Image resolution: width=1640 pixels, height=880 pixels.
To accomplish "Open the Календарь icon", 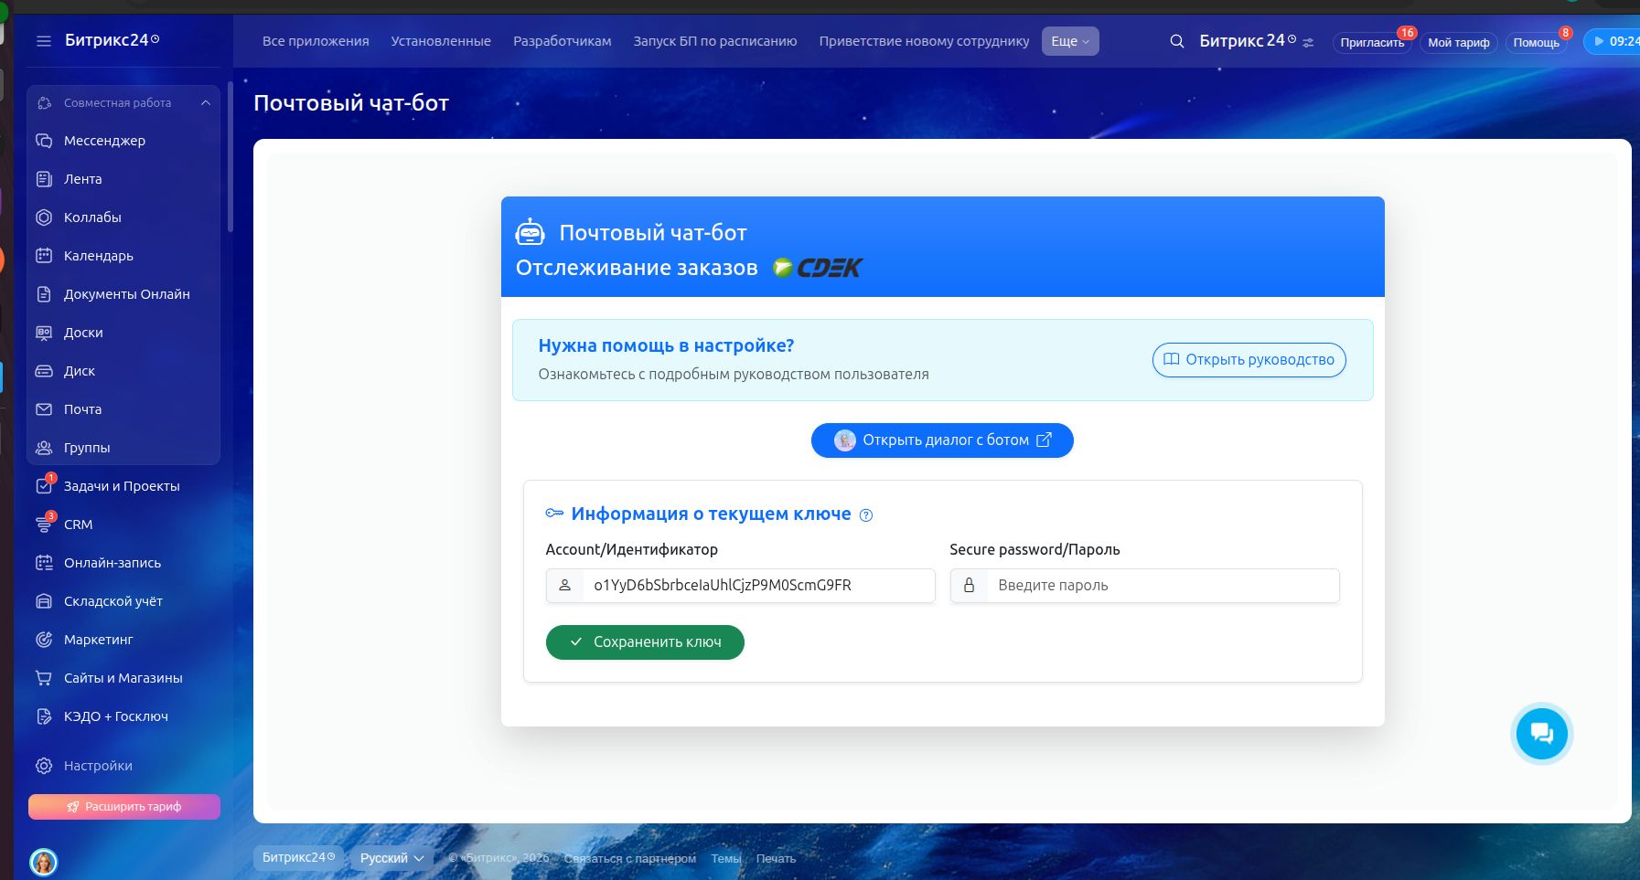I will 44,256.
